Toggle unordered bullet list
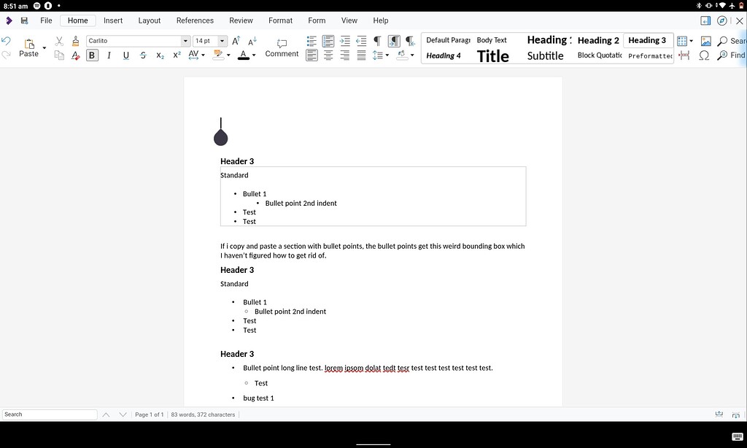 (x=311, y=41)
